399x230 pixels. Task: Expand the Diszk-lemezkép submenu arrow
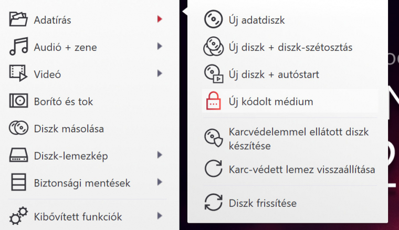pyautogui.click(x=159, y=155)
